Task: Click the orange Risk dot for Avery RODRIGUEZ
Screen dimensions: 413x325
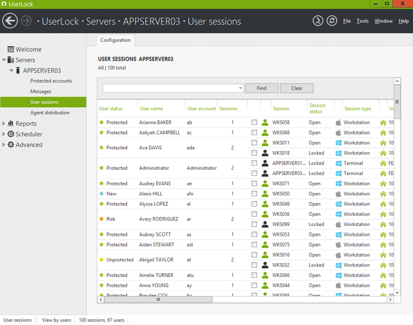Action: pos(101,219)
